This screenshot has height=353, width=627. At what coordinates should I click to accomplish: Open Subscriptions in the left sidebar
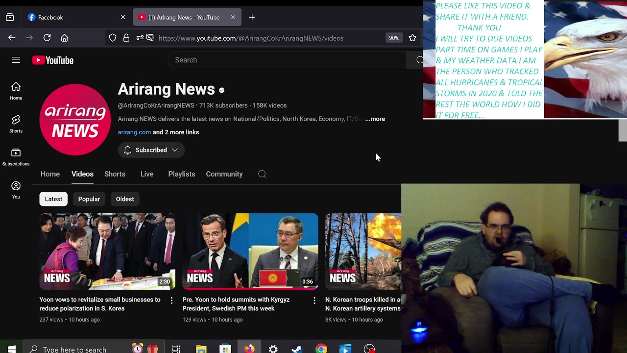click(16, 157)
